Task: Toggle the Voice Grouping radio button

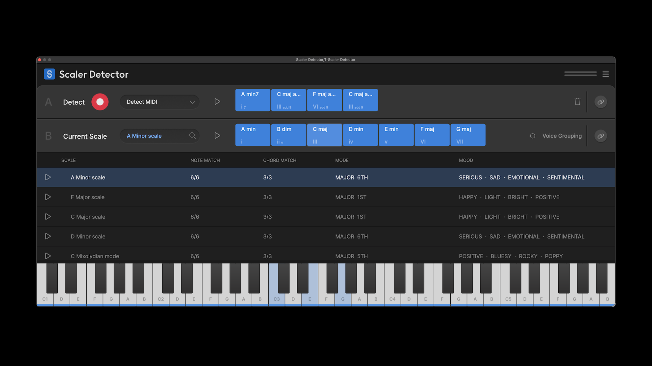Action: (532, 136)
